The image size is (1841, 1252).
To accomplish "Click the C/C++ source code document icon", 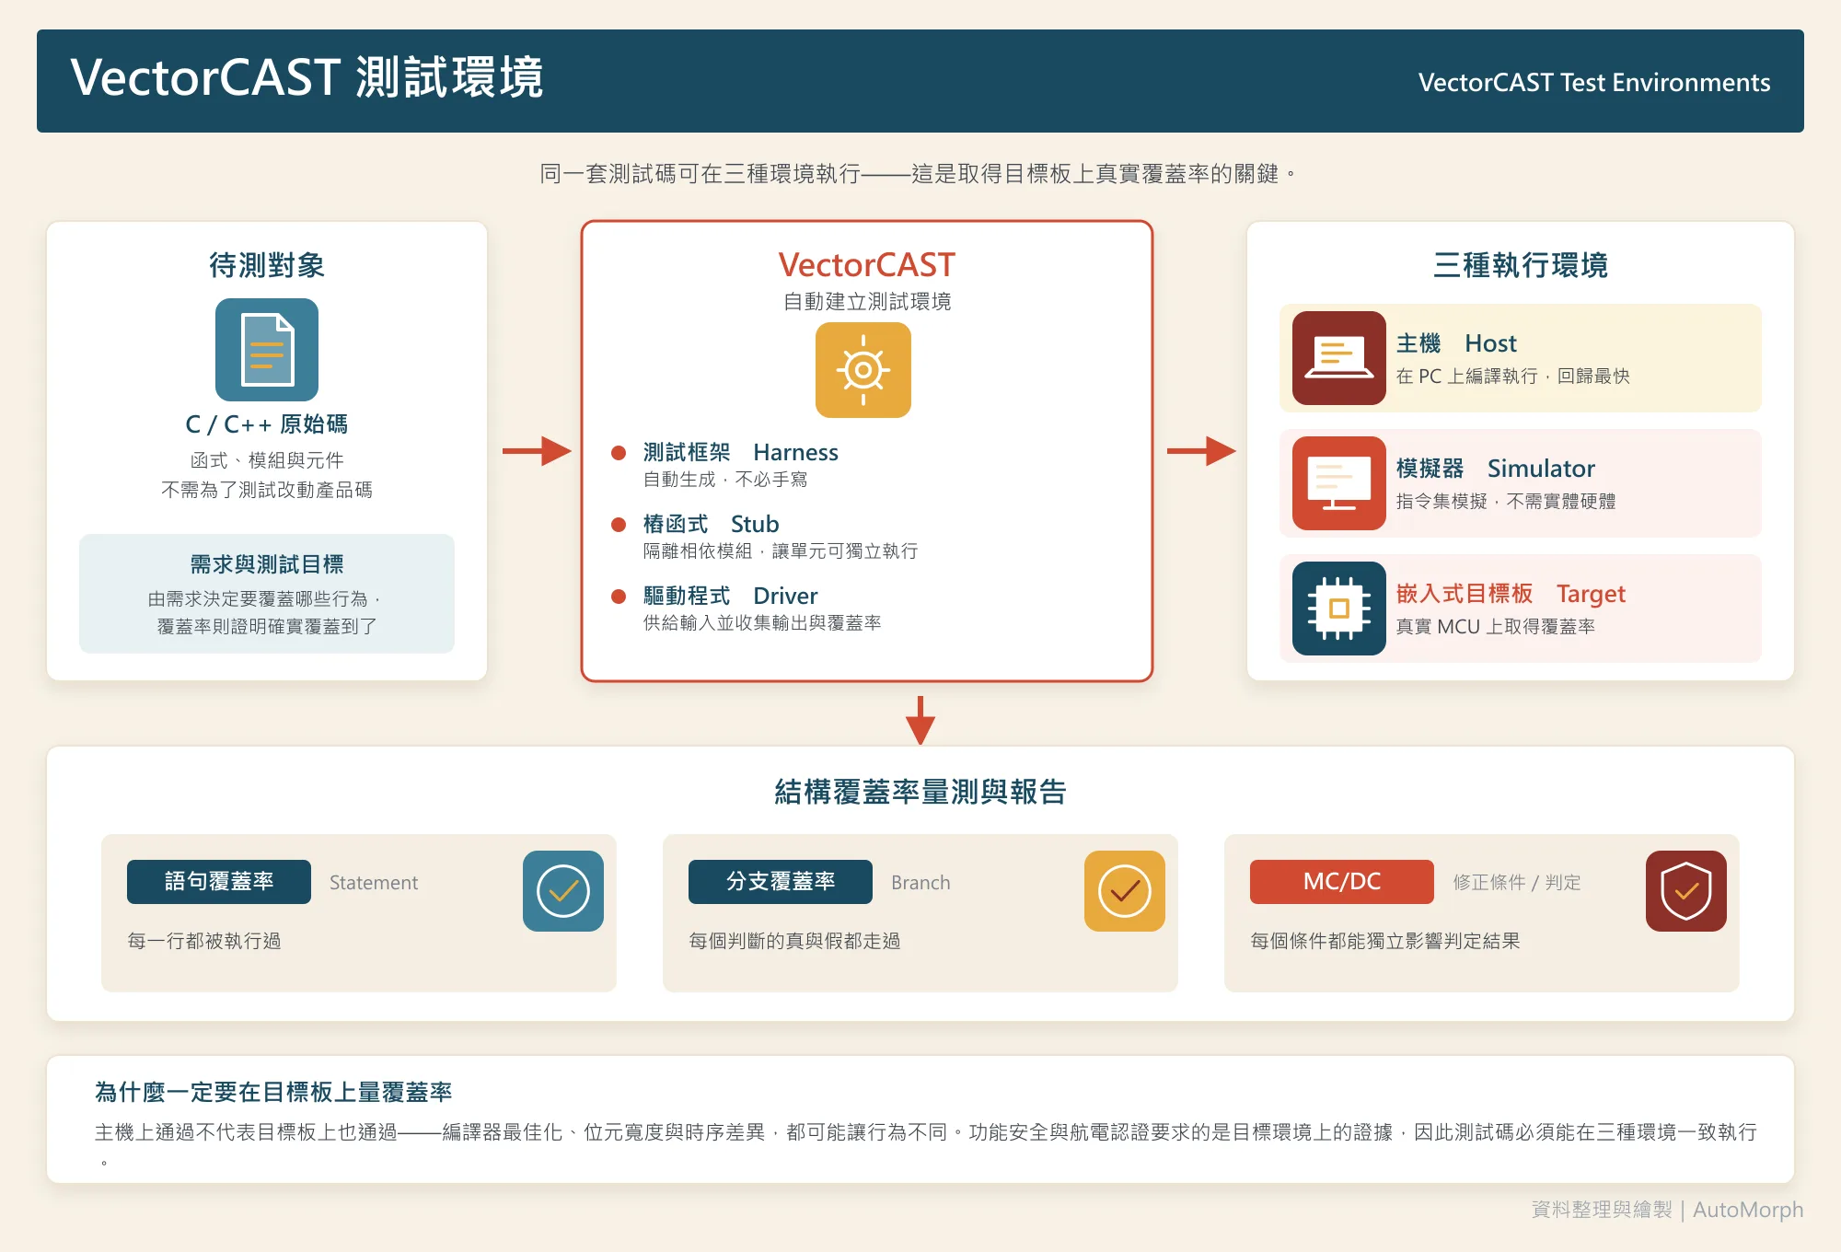I will click(267, 350).
